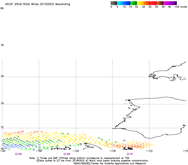This screenshot has width=188, height=165.
Task: Click the lone green wind barb near 74N
Action: click(125, 104)
